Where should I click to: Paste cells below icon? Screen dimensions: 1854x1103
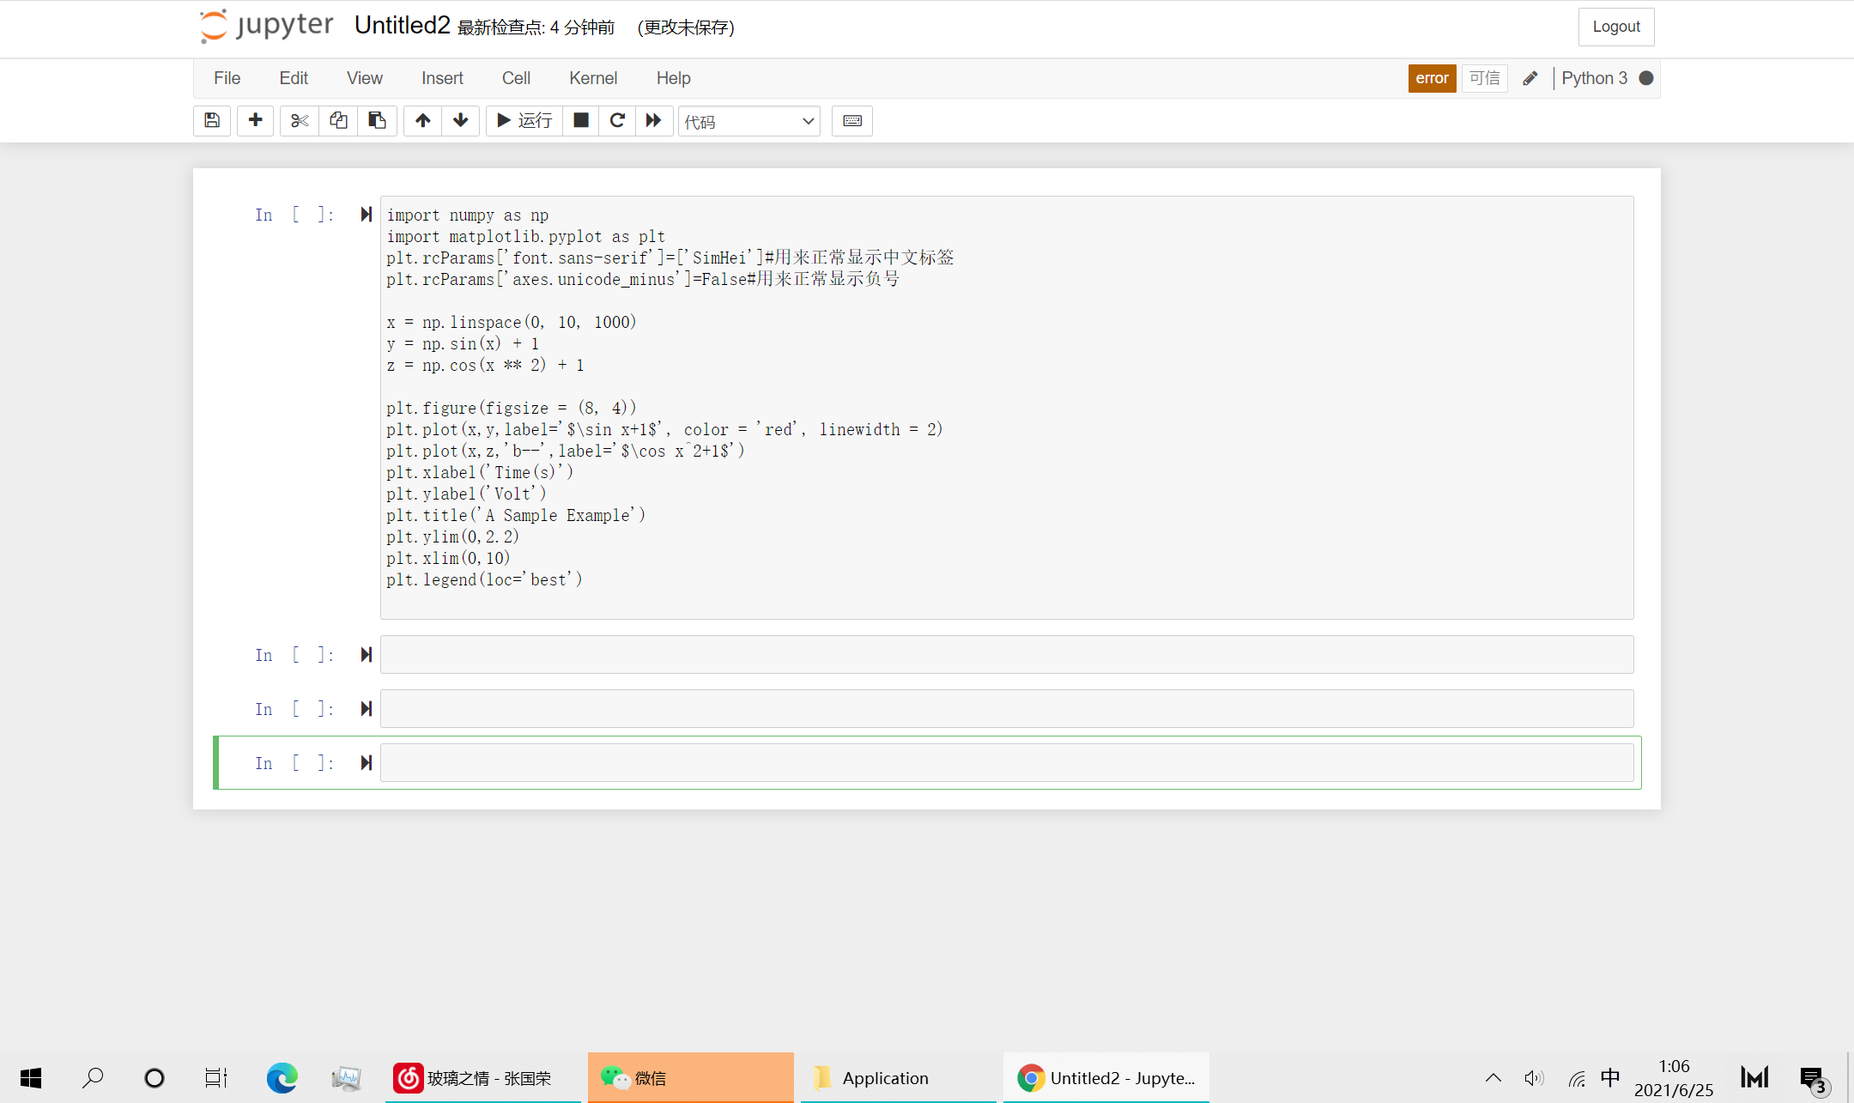point(377,121)
